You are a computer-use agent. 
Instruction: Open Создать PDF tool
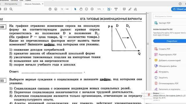162,49
